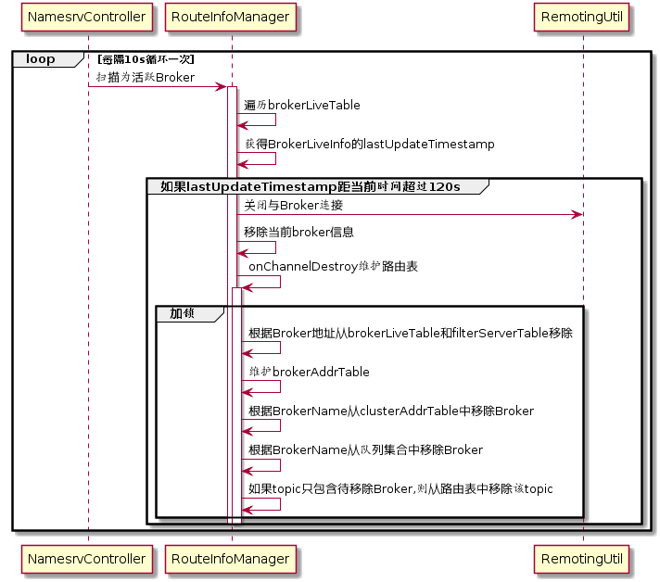The width and height of the screenshot is (660, 582).
Task: Select the '关闭与Broker连接' message label
Action: (x=293, y=206)
